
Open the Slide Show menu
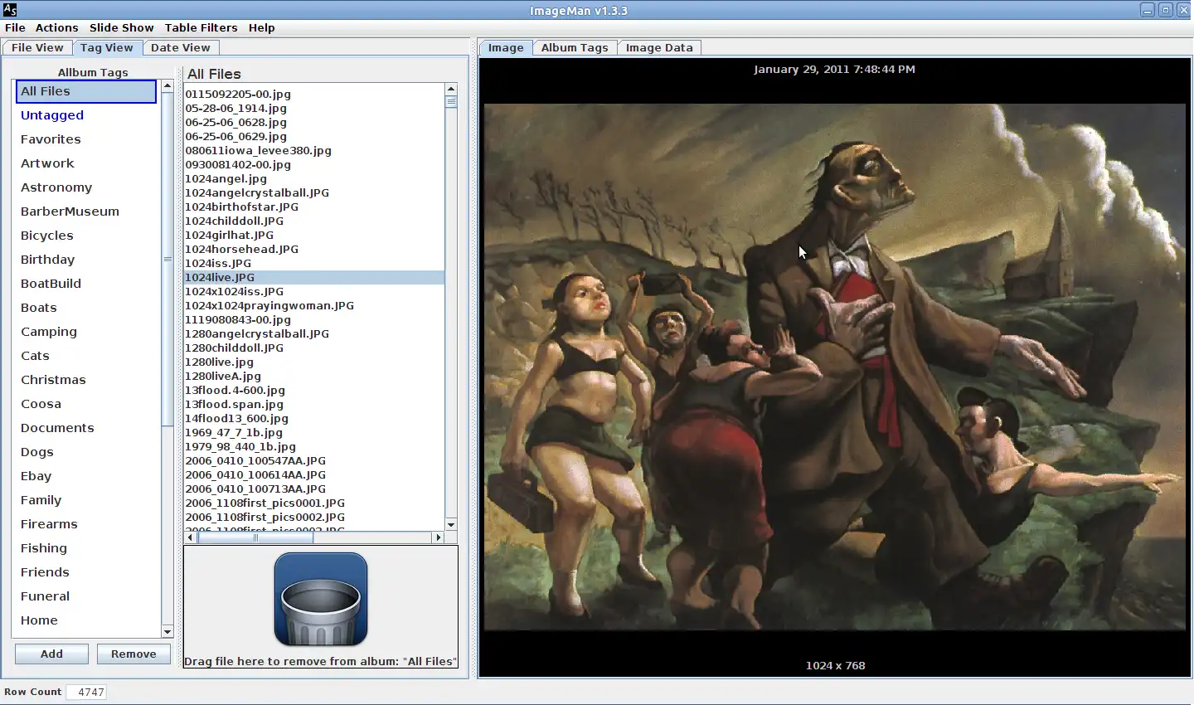click(121, 27)
